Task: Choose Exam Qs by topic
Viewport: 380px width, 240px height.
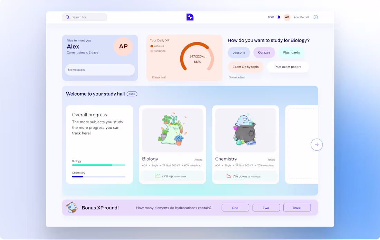Action: click(246, 67)
